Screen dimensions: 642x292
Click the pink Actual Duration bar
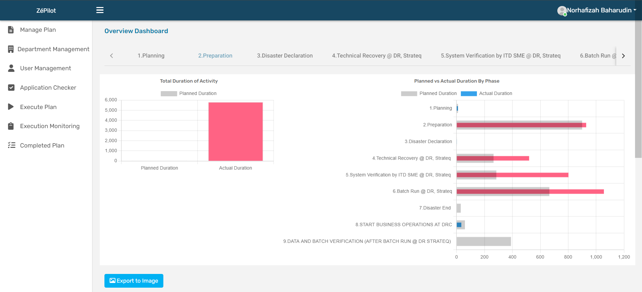[x=235, y=131]
